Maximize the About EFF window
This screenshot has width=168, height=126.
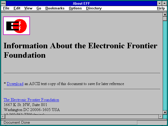click(165, 3)
